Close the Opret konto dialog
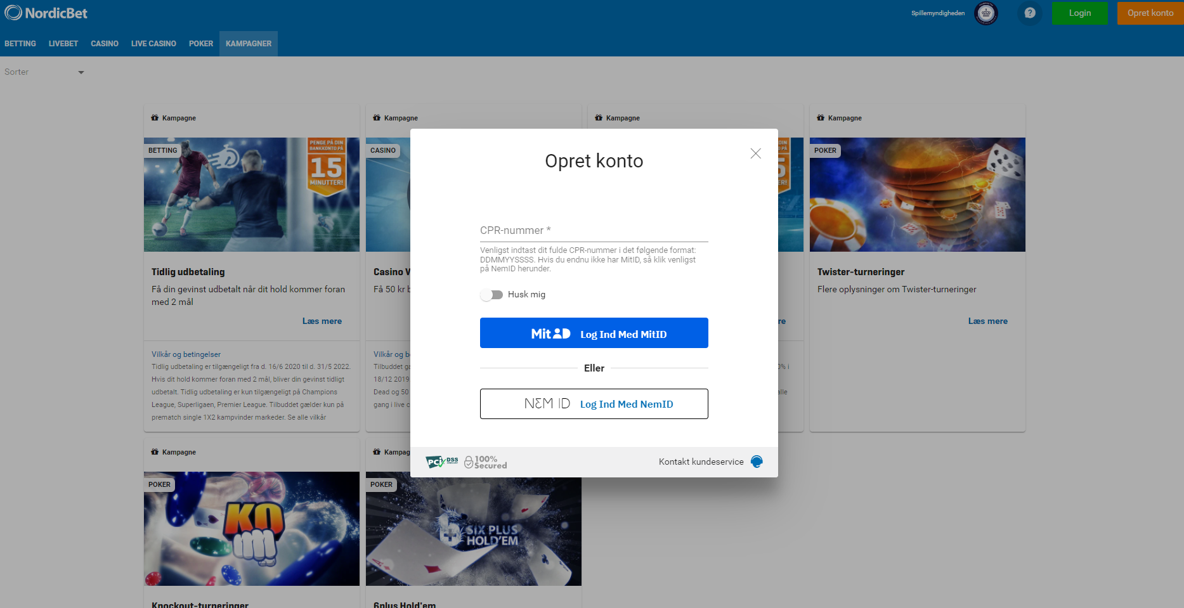This screenshot has width=1184, height=608. (x=755, y=153)
